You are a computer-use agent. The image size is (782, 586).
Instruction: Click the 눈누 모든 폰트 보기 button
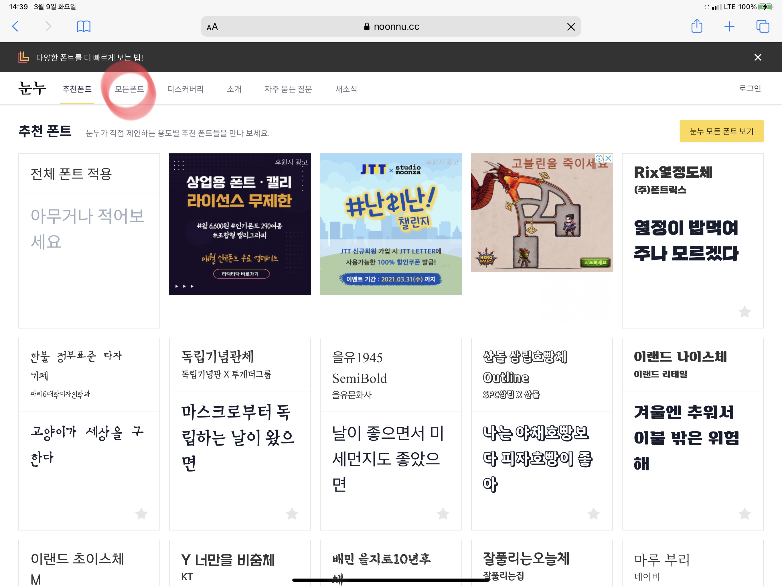tap(721, 131)
